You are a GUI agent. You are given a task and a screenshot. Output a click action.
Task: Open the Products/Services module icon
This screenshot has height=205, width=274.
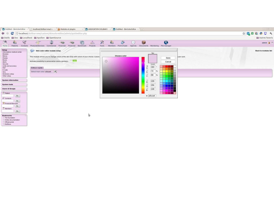coord(38,42)
